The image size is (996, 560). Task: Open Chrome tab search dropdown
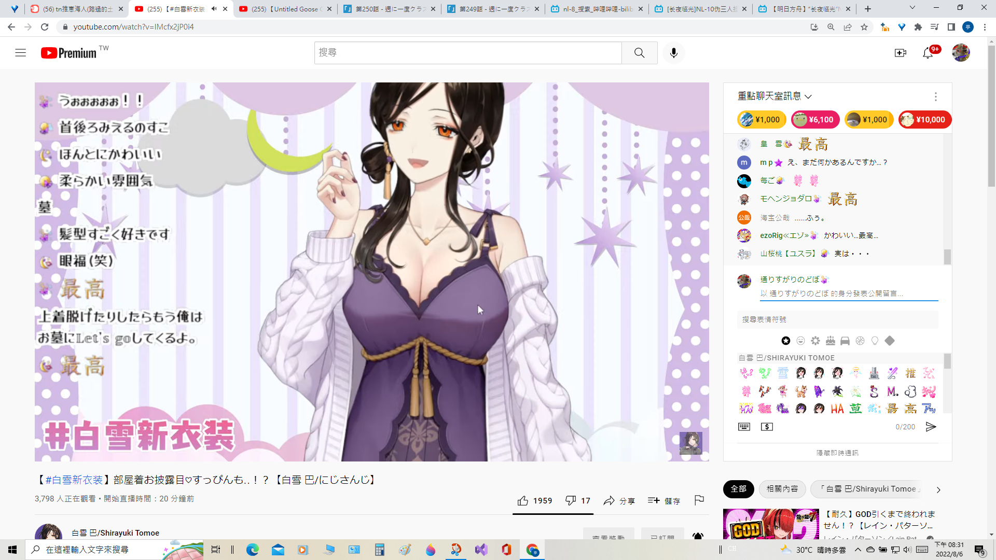[x=912, y=8]
